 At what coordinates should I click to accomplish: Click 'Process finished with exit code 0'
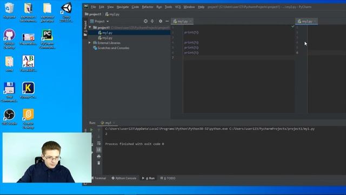135,144
